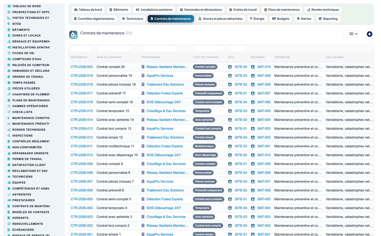Screen dimensions: 381x236
Task: Go to the Demandes et déclarations tab
Action: coord(201,10)
